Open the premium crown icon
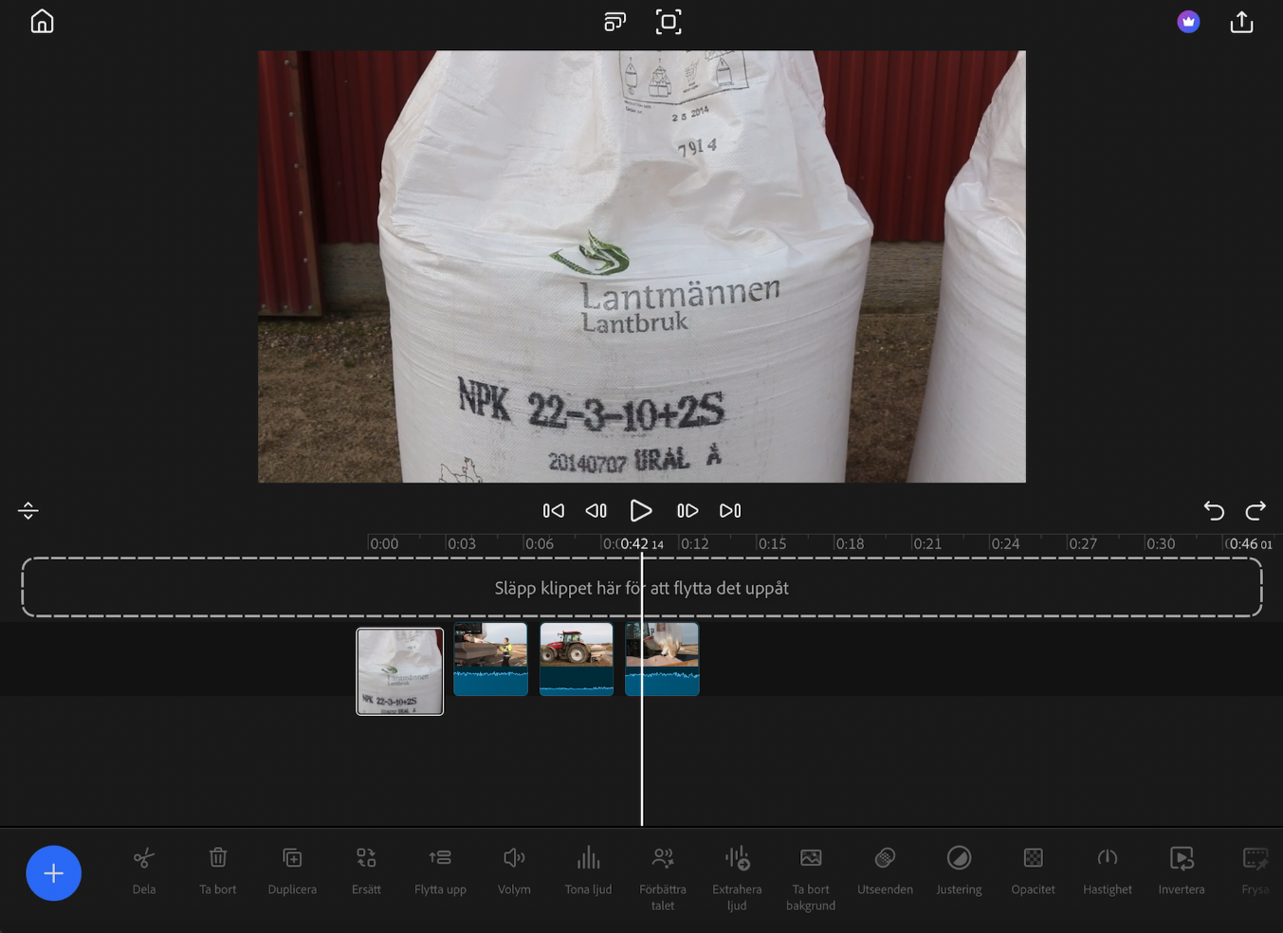Viewport: 1283px width, 933px height. coord(1188,22)
